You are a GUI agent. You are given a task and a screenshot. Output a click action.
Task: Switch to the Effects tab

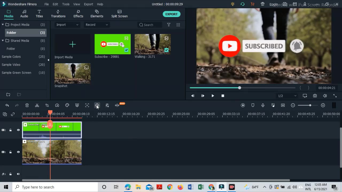(78, 14)
